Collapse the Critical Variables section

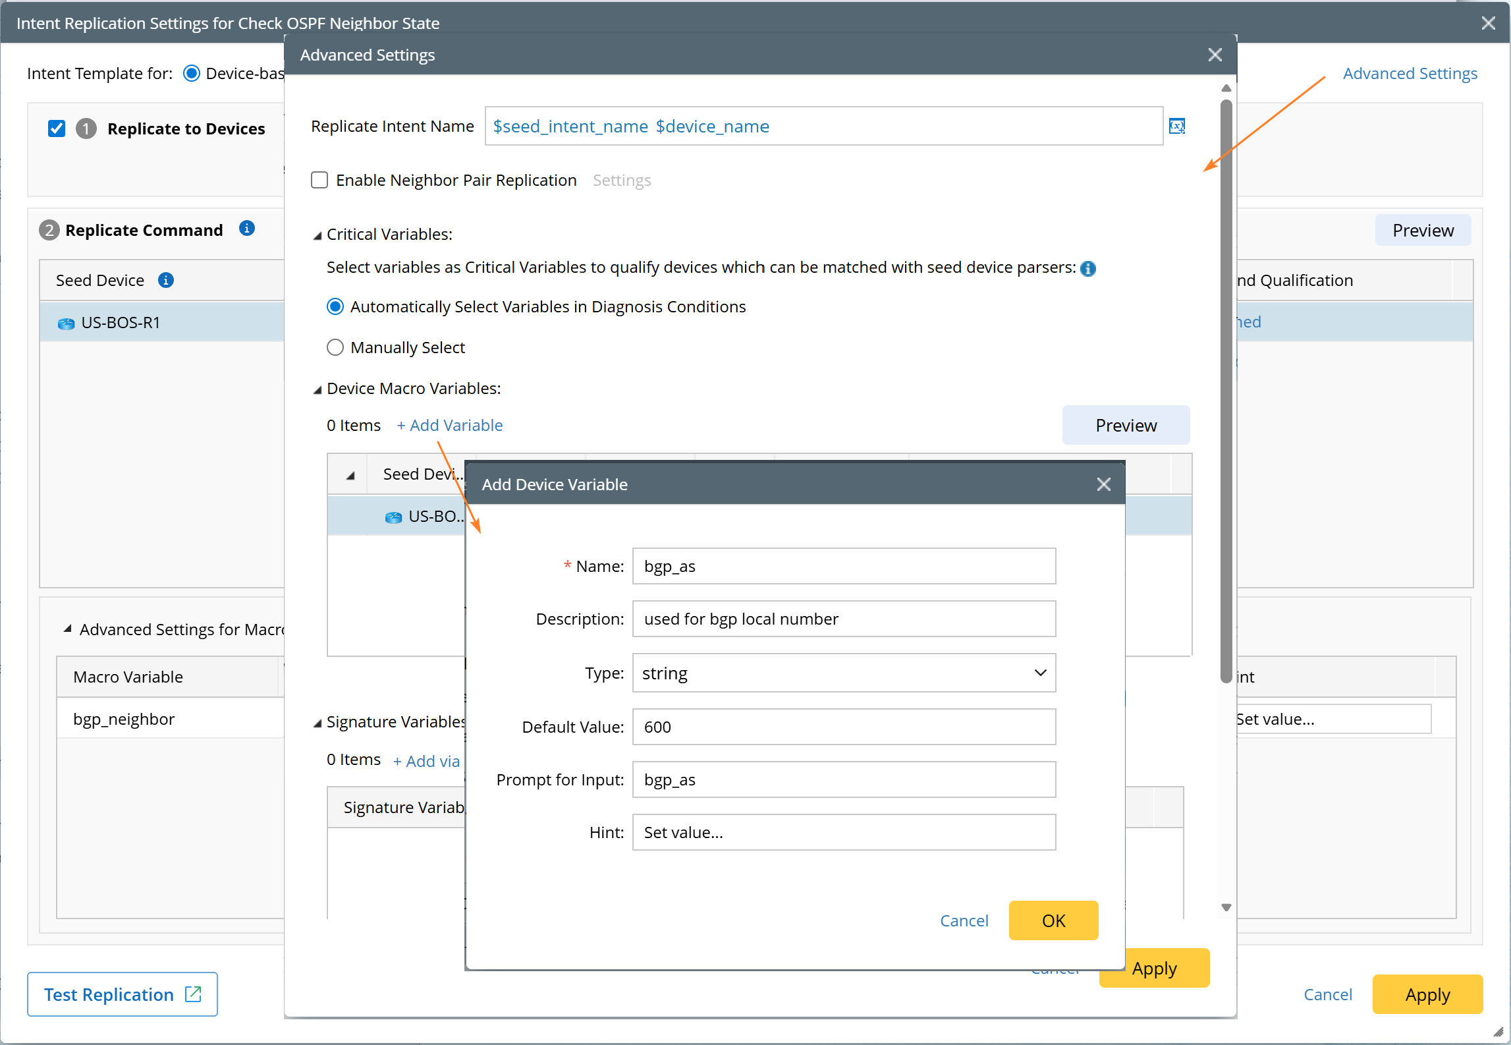(317, 235)
